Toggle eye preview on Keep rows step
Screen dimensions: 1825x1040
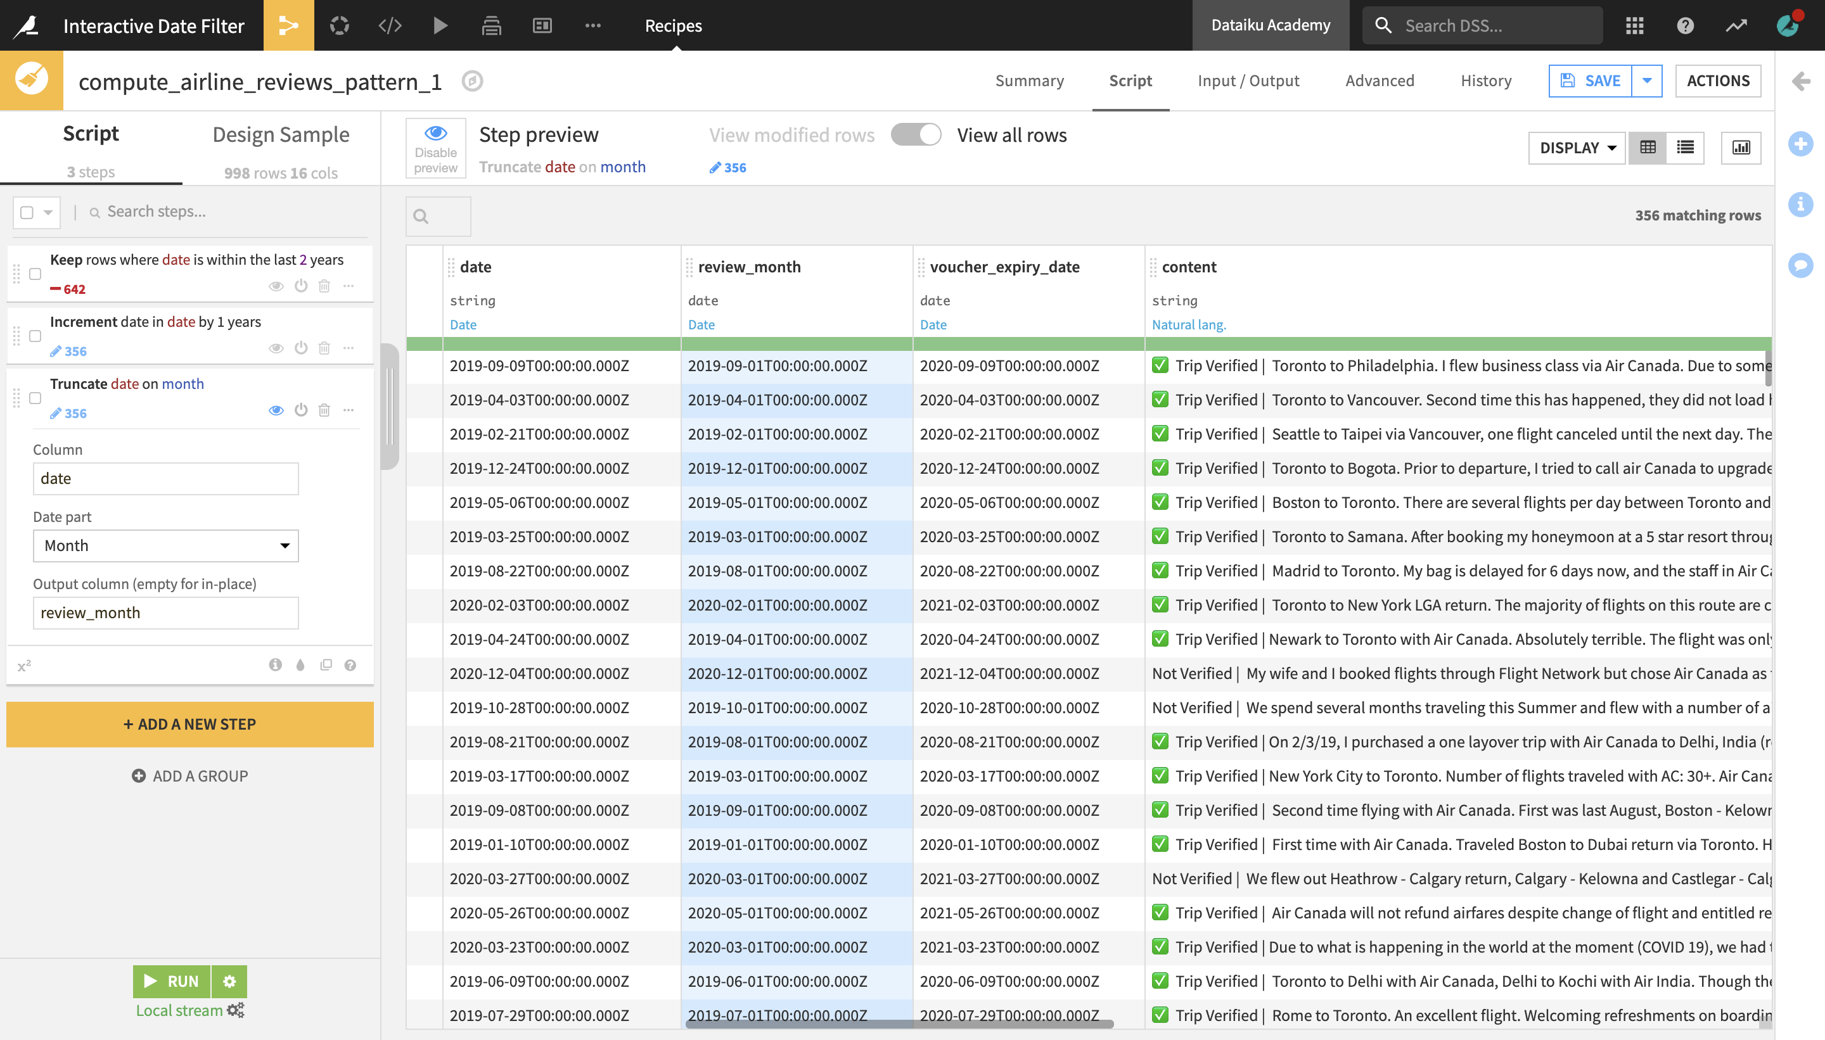(276, 286)
